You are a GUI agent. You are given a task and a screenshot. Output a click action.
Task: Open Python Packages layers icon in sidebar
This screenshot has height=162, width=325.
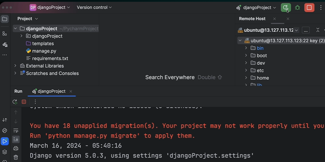[x=5, y=152]
